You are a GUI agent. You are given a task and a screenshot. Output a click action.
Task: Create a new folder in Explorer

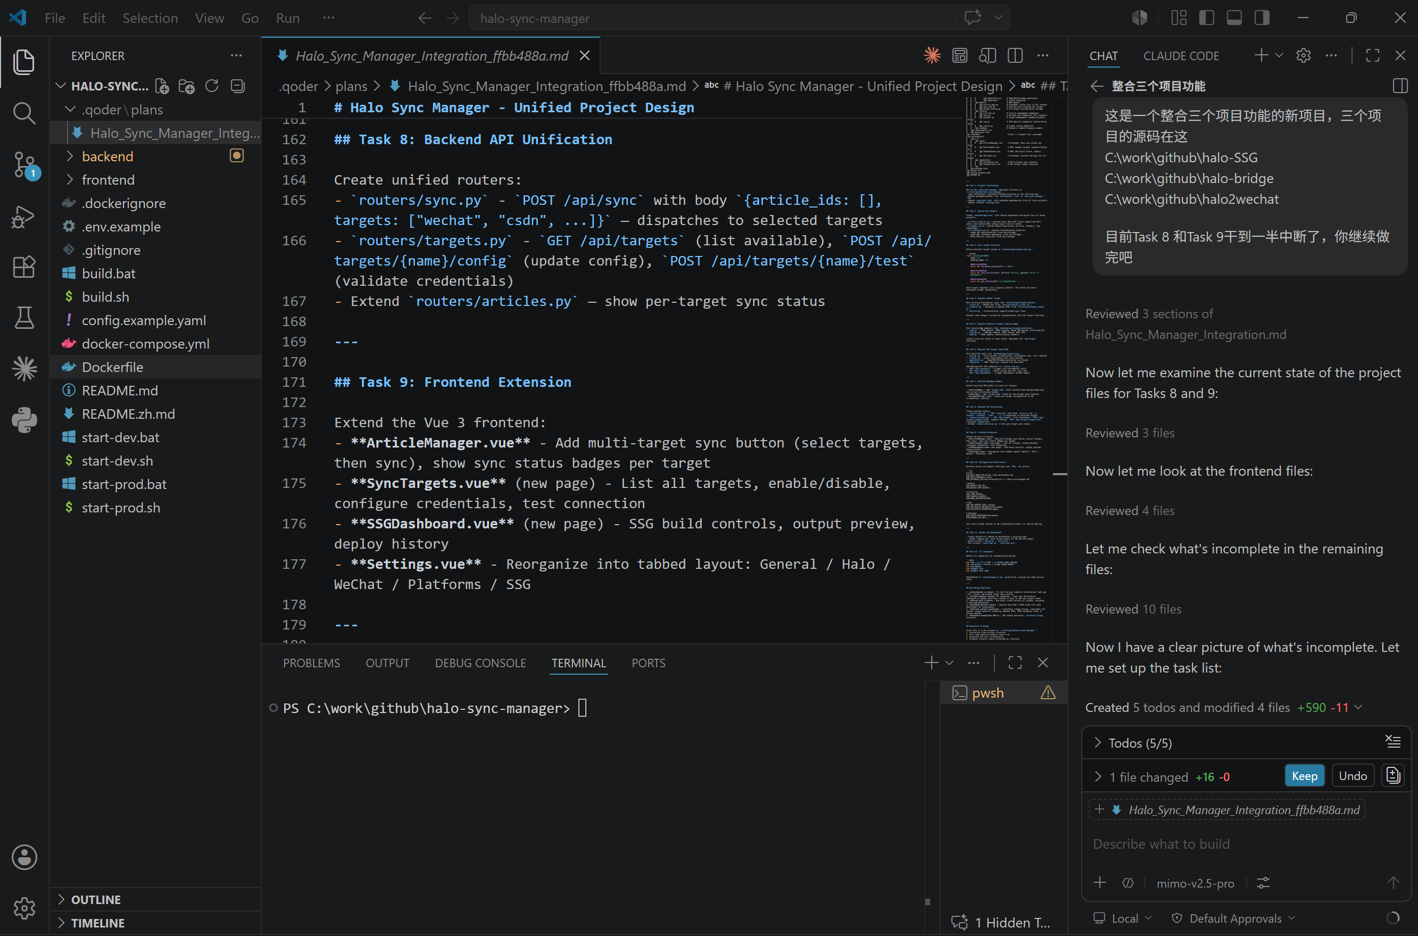click(187, 86)
